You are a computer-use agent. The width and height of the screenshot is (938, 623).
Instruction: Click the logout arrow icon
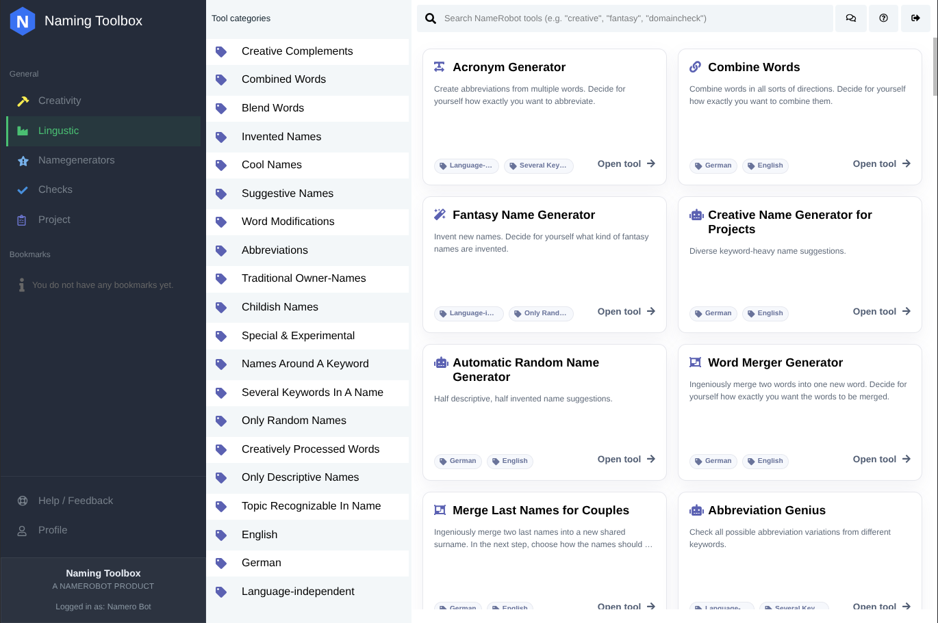915,18
